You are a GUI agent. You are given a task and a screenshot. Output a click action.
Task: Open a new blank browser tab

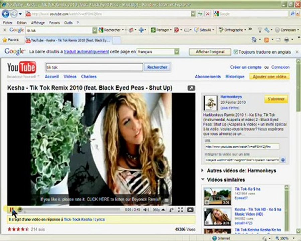point(116,41)
